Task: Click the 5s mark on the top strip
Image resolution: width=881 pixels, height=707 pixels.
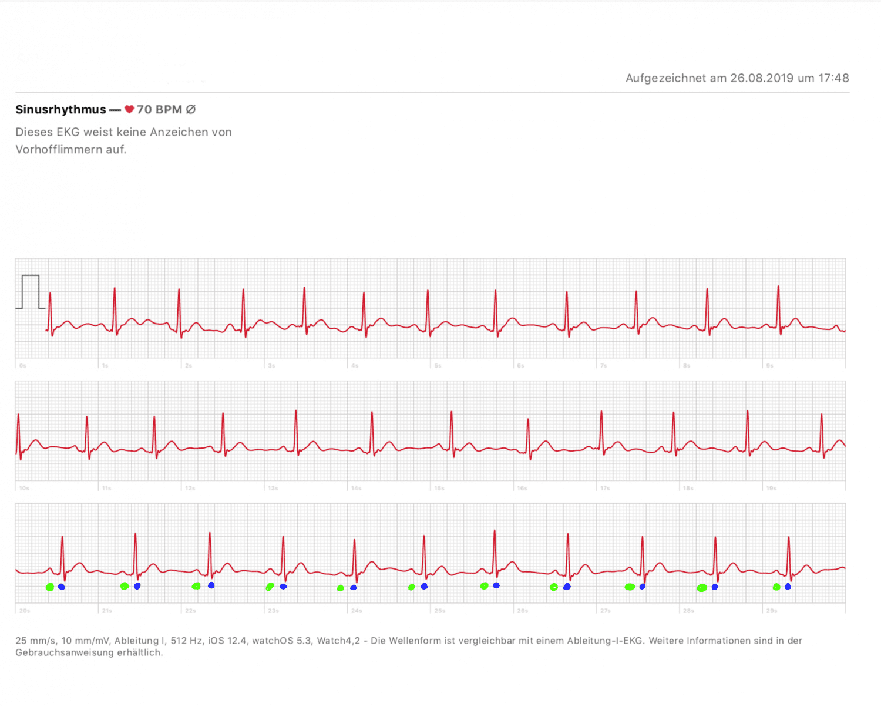Action: (x=437, y=365)
